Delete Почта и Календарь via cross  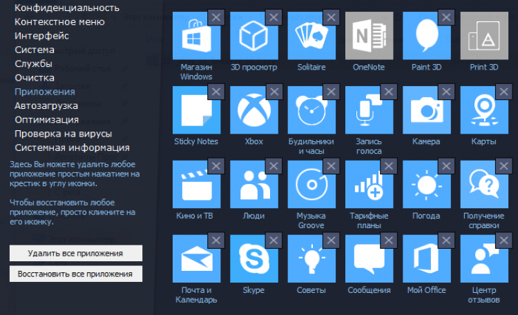coord(216,240)
